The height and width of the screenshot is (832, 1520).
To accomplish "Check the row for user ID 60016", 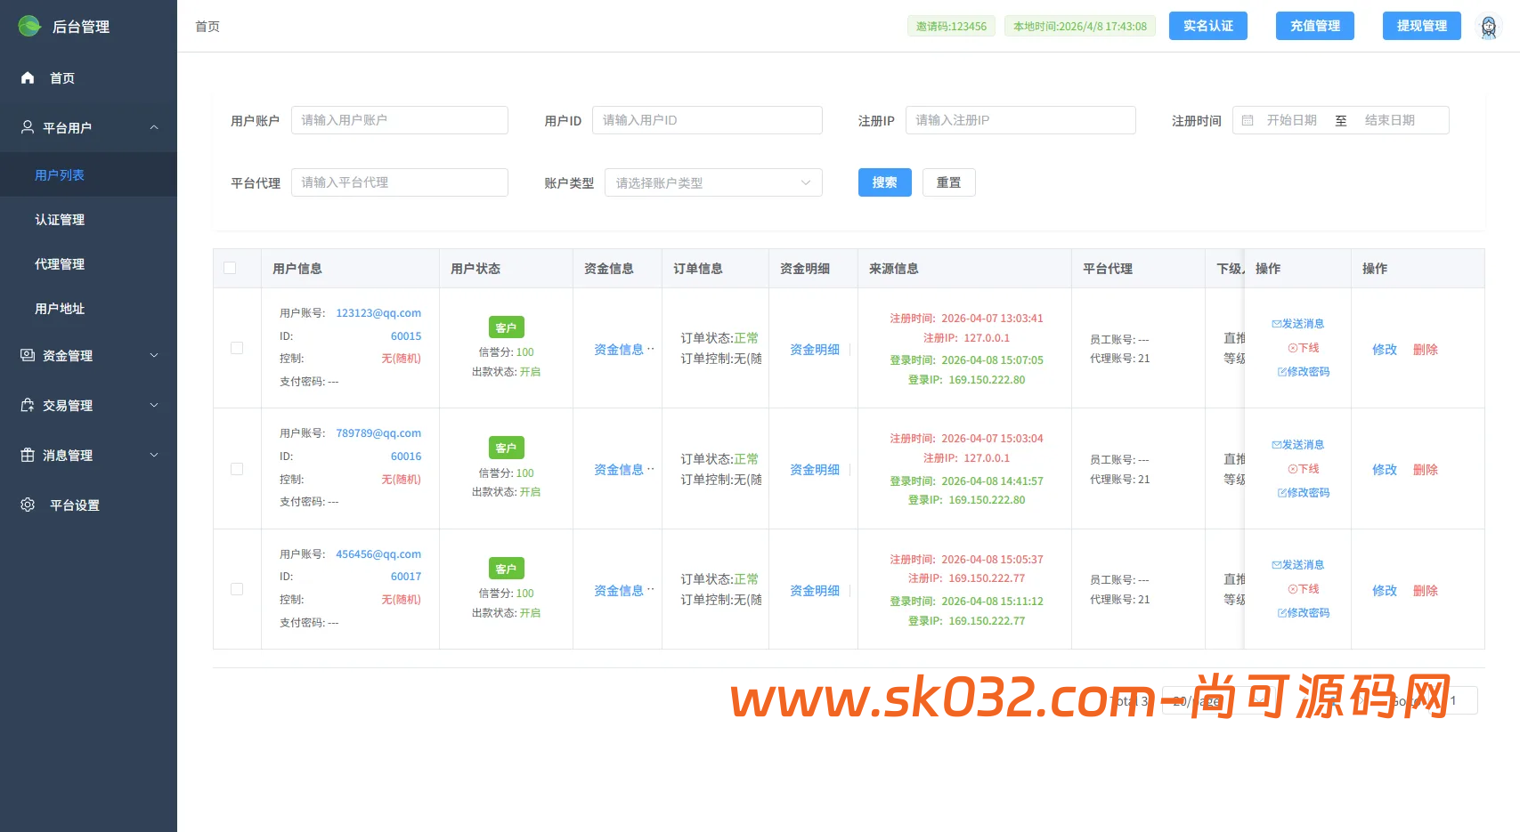I will 237,469.
